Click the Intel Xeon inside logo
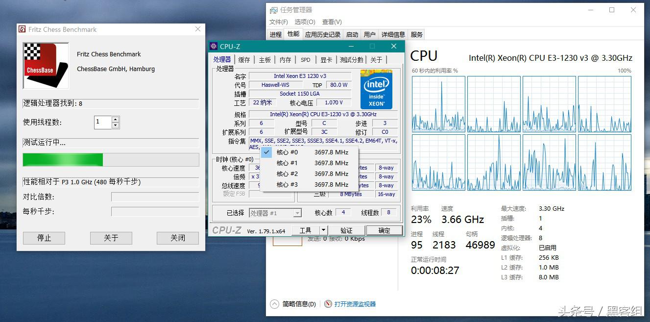650x322 pixels. click(376, 89)
